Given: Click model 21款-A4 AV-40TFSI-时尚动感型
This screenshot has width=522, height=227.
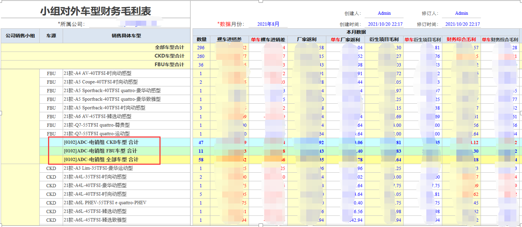Looking at the screenshot, I should click(98, 73).
